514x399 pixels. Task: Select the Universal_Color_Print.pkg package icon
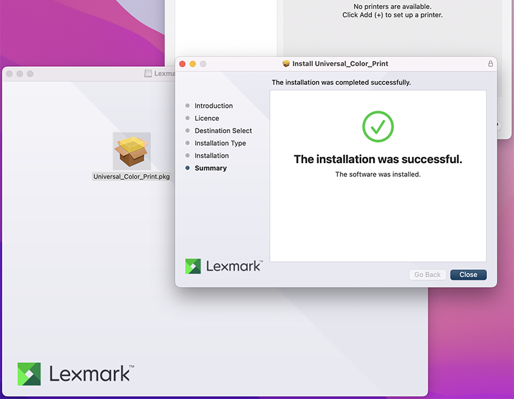tap(132, 151)
